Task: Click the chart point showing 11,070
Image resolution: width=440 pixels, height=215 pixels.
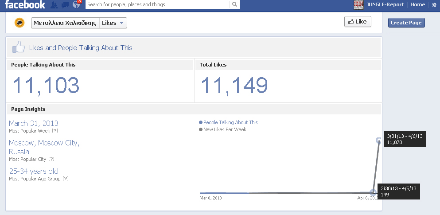Action: click(x=378, y=141)
